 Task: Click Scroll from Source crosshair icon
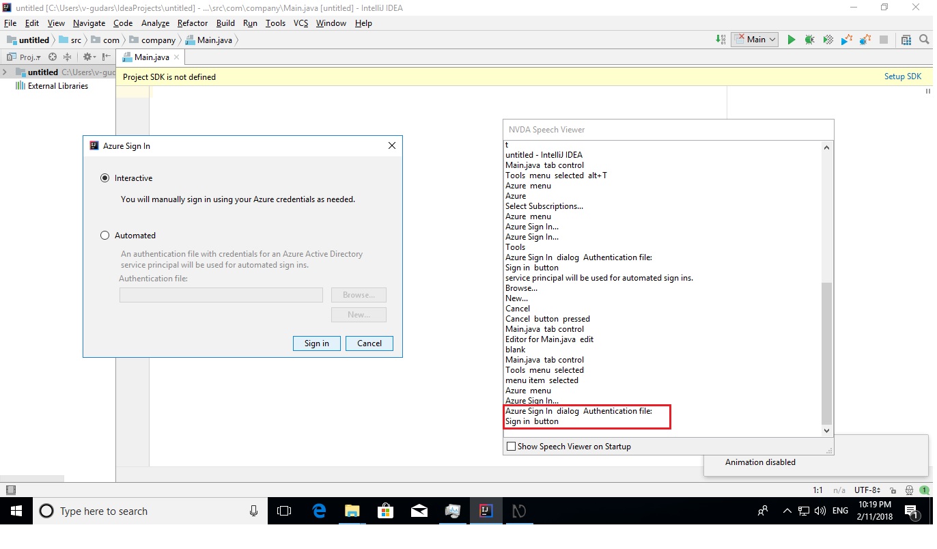tap(53, 57)
